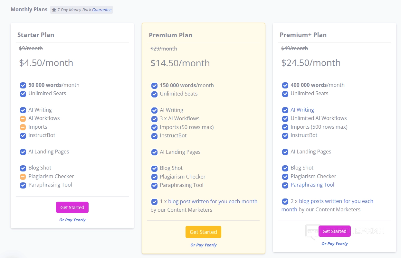Screen dimensions: 401x258
Task: Open the Premium+ AI Writing link
Action: [x=302, y=110]
